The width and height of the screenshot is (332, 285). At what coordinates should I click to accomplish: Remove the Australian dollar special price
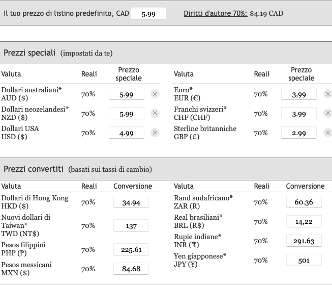coord(155,94)
